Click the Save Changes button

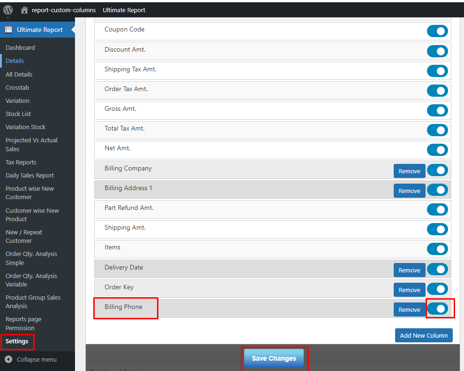274,358
